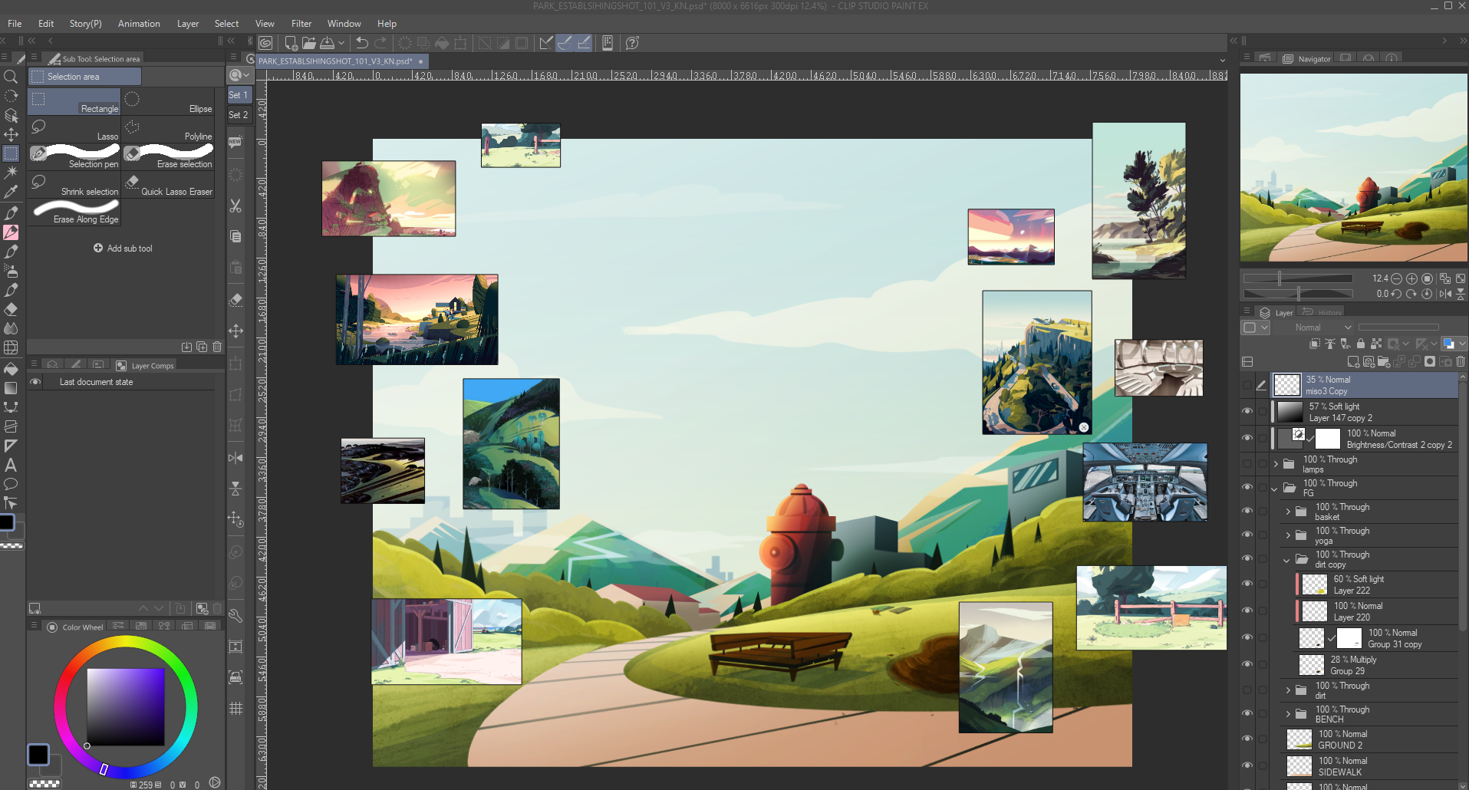Viewport: 1469px width, 790px height.
Task: Click Add sub tool button
Action: [123, 249]
